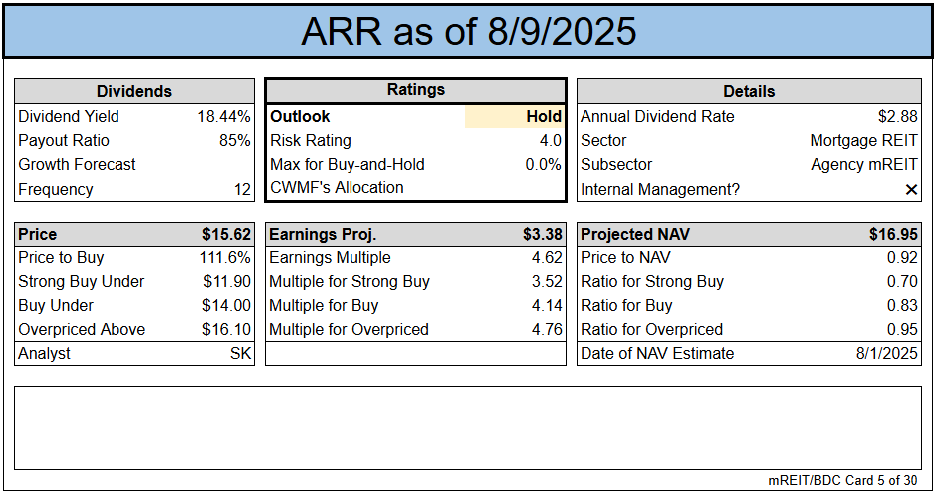Screen dimensions: 935x494
Task: Click the Hold outlook cell
Action: [x=514, y=116]
